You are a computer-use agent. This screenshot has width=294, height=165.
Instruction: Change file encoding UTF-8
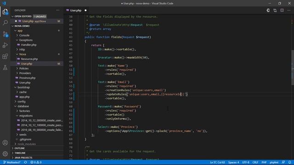click(246, 162)
